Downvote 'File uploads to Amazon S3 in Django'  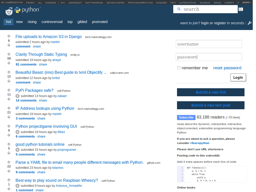coord(9,45)
